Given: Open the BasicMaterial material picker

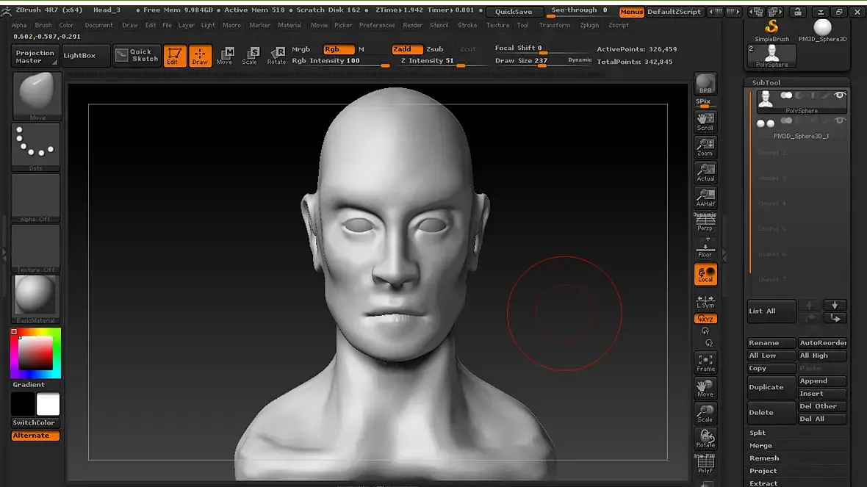Looking at the screenshot, I should [37, 297].
